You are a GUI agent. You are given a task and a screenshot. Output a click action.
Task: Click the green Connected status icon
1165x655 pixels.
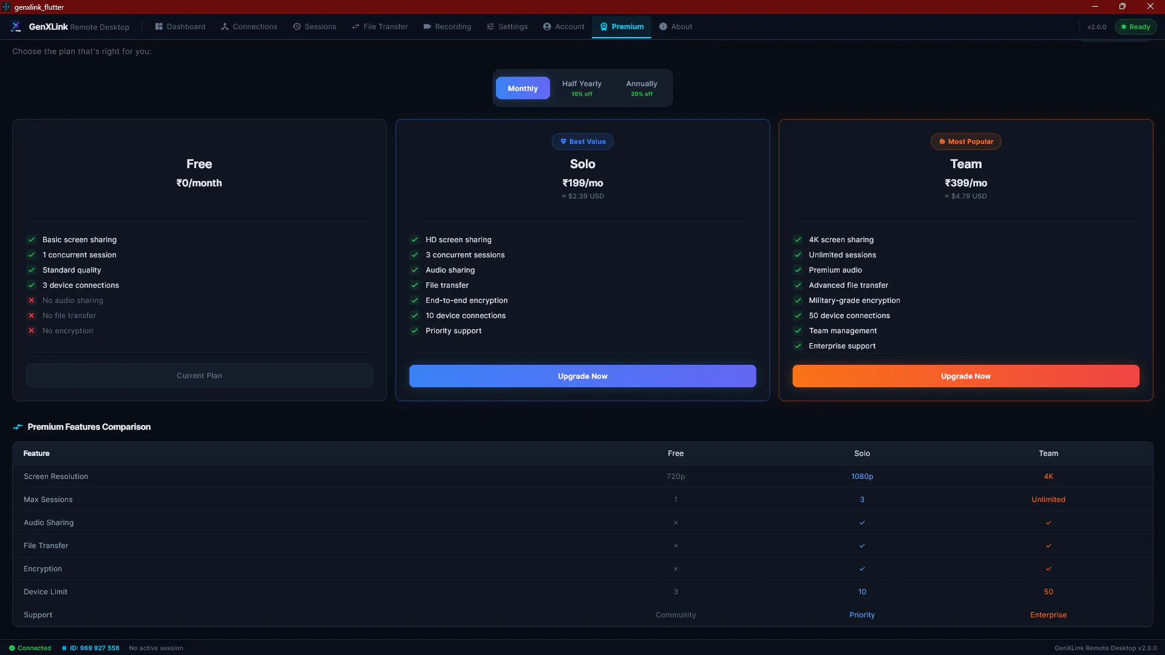(12, 648)
